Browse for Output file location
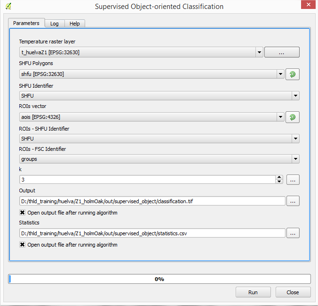The width and height of the screenshot is (318, 306). pyautogui.click(x=293, y=201)
